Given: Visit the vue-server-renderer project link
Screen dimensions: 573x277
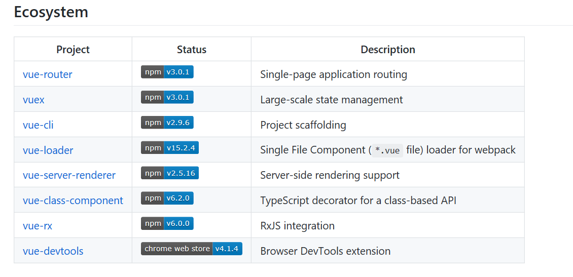Looking at the screenshot, I should point(69,175).
